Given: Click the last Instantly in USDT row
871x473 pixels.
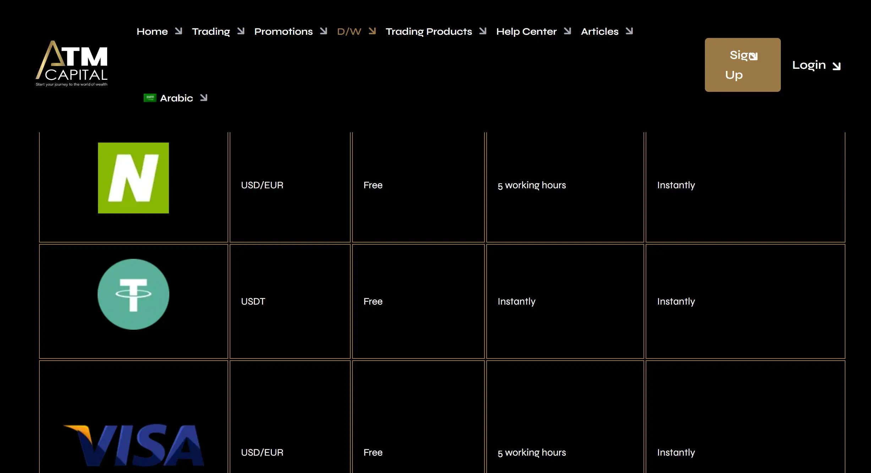Looking at the screenshot, I should coord(676,302).
